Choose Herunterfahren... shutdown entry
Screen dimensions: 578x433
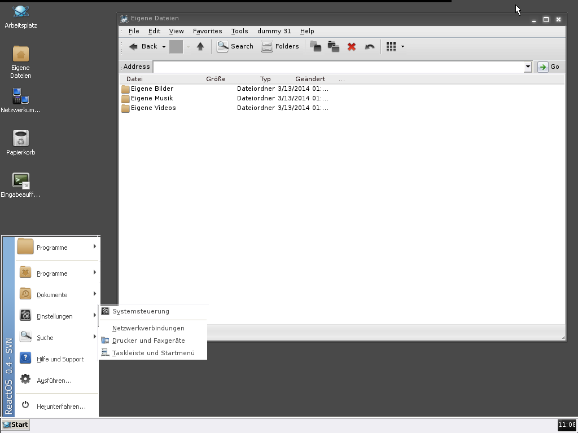click(x=57, y=406)
